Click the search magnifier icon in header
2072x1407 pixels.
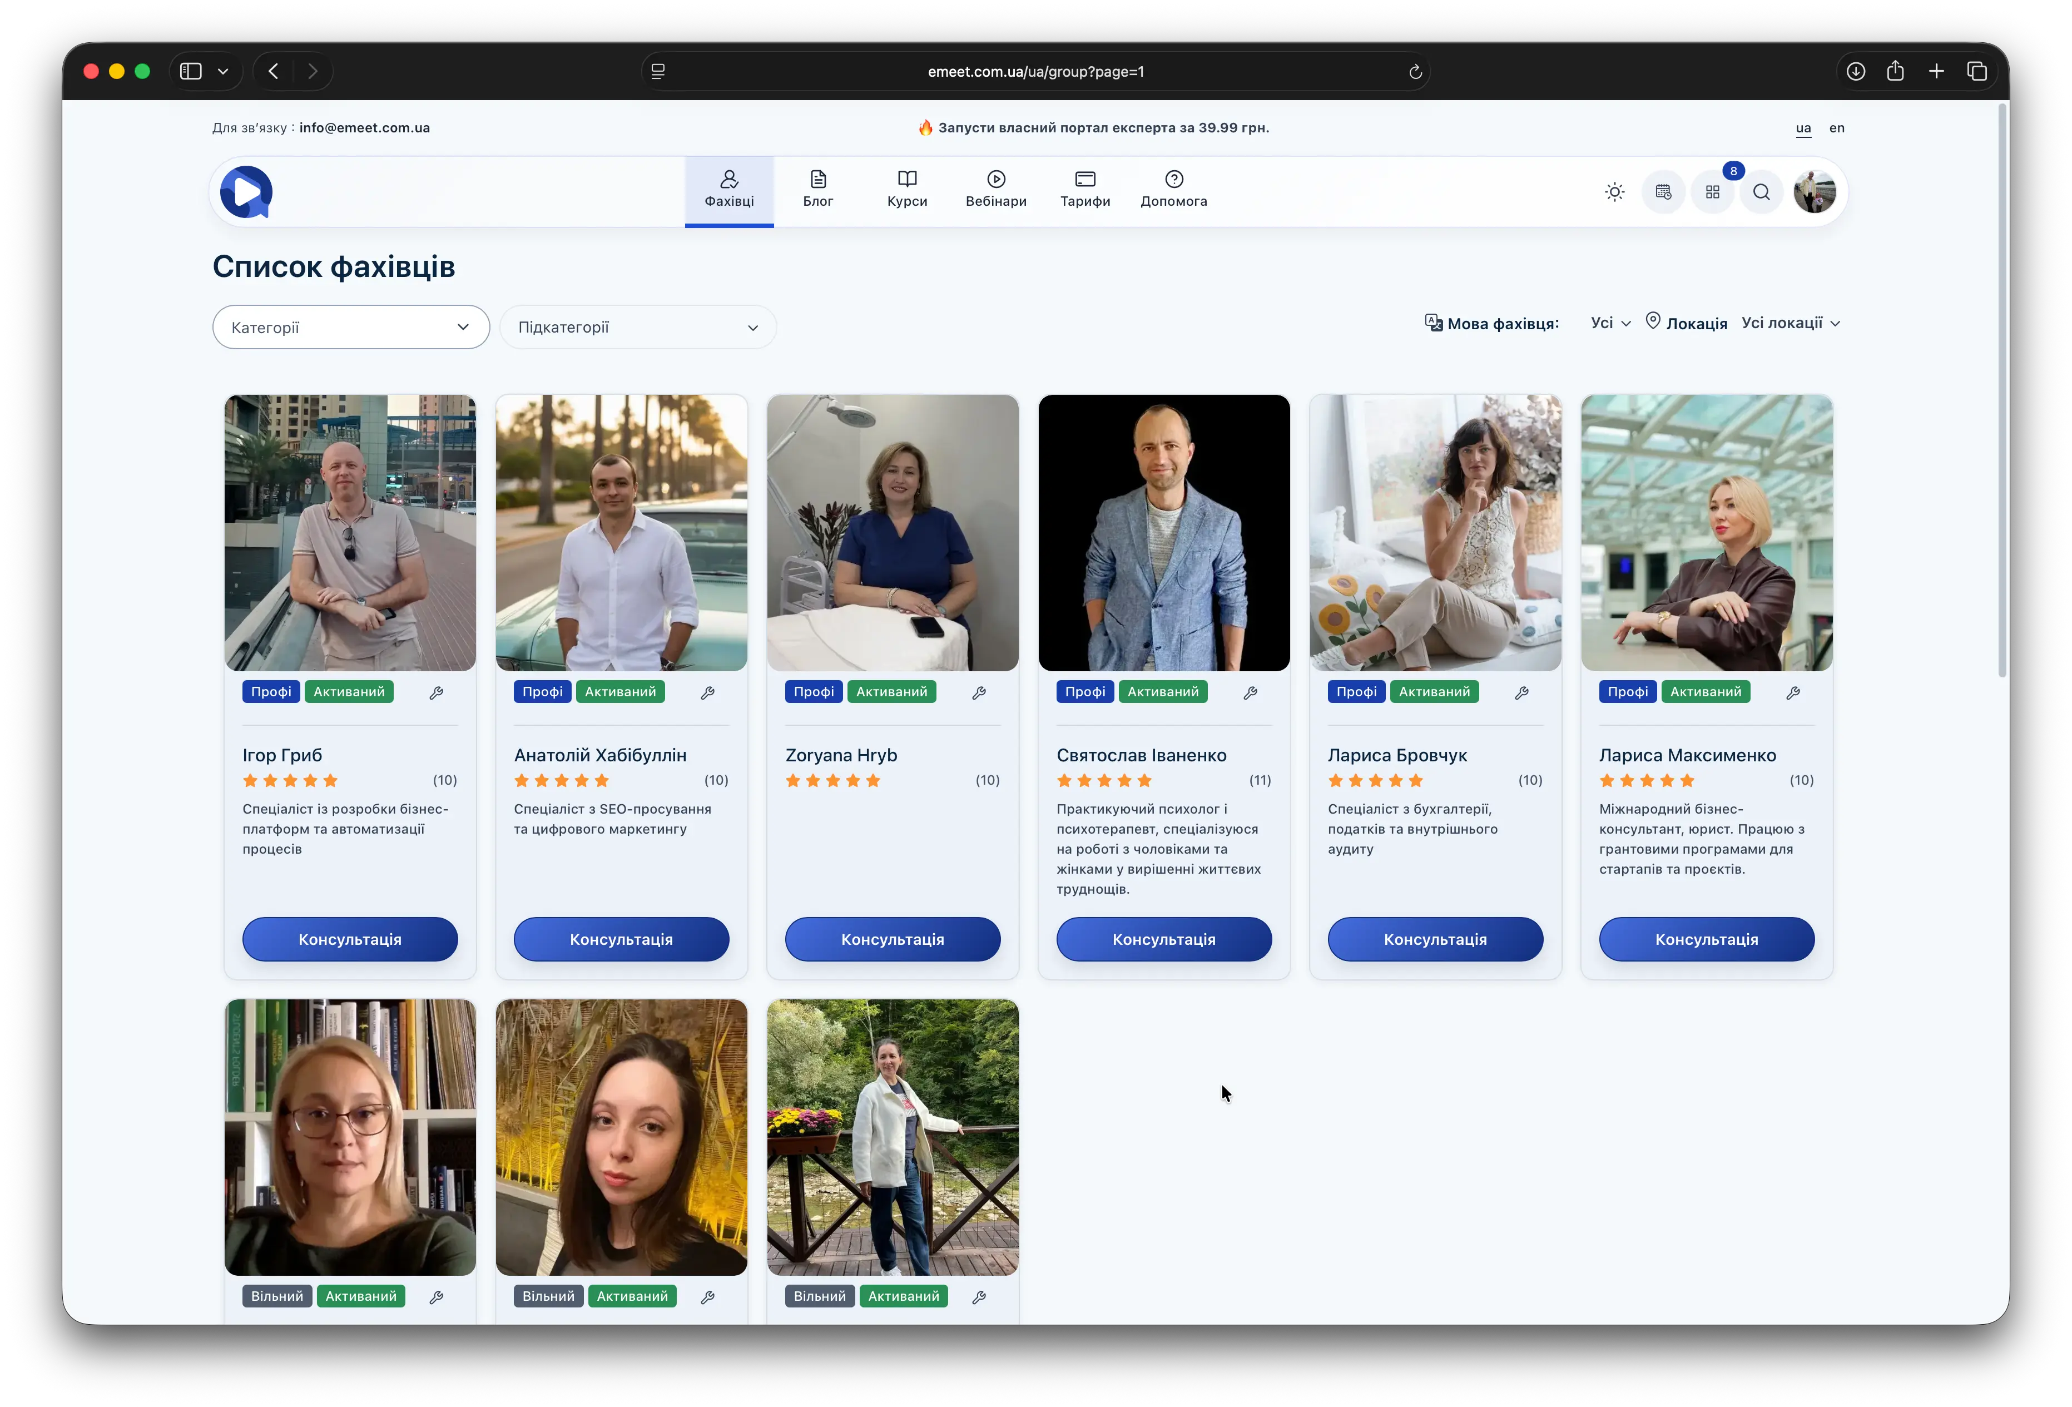1761,192
